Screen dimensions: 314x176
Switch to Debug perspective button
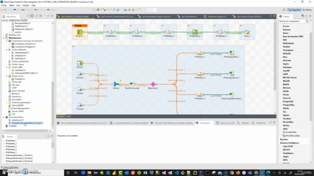[x=307, y=10]
